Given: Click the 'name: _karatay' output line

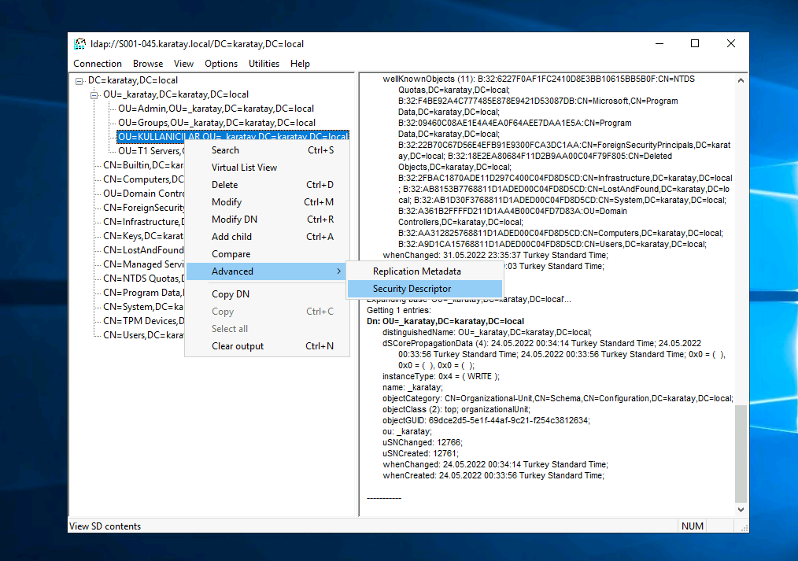Looking at the screenshot, I should 412,388.
